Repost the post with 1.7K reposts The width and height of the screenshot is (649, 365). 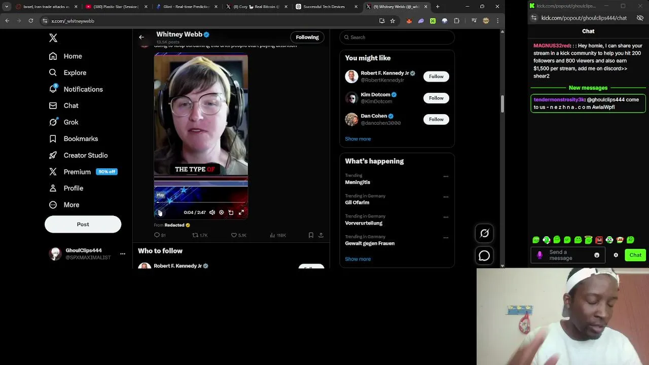(x=200, y=235)
